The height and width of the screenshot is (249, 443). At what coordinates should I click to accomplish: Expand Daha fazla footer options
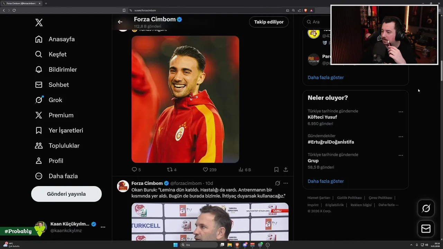(388, 205)
